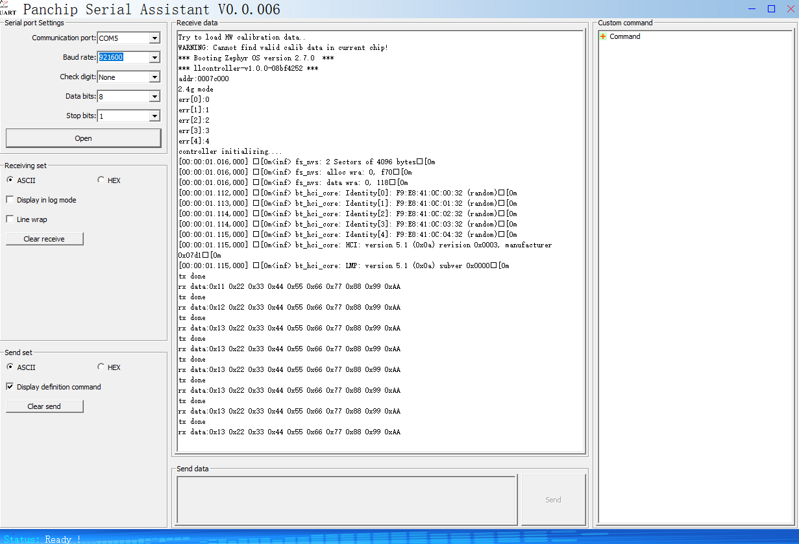
Task: Click the 'llcontroller-v1.0.0-08bf4252' line
Action: coord(248,68)
